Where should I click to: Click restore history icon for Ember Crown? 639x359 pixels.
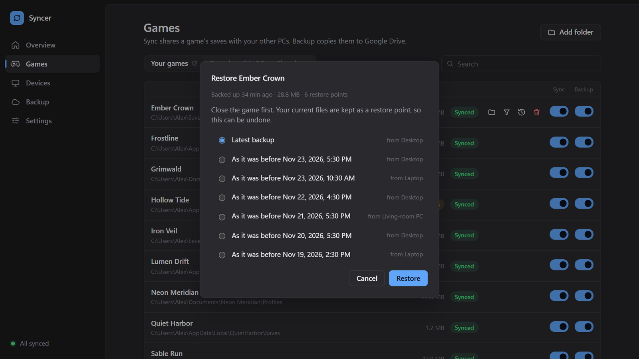tap(522, 112)
